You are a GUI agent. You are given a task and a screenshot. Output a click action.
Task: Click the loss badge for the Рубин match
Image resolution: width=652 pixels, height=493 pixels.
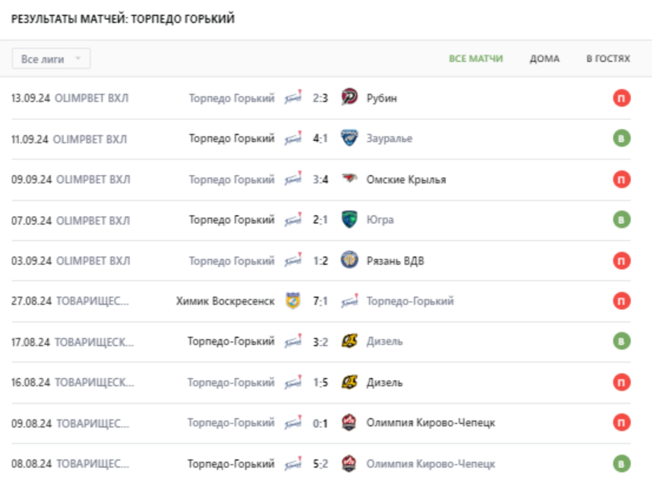click(x=621, y=98)
